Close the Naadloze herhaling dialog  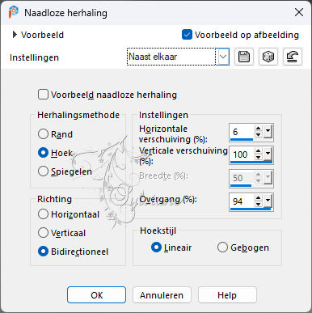(x=299, y=12)
